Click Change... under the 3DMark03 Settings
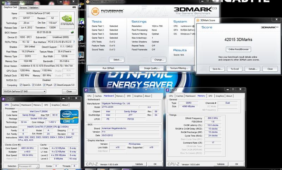282x170 pixels. pyautogui.click(x=159, y=60)
